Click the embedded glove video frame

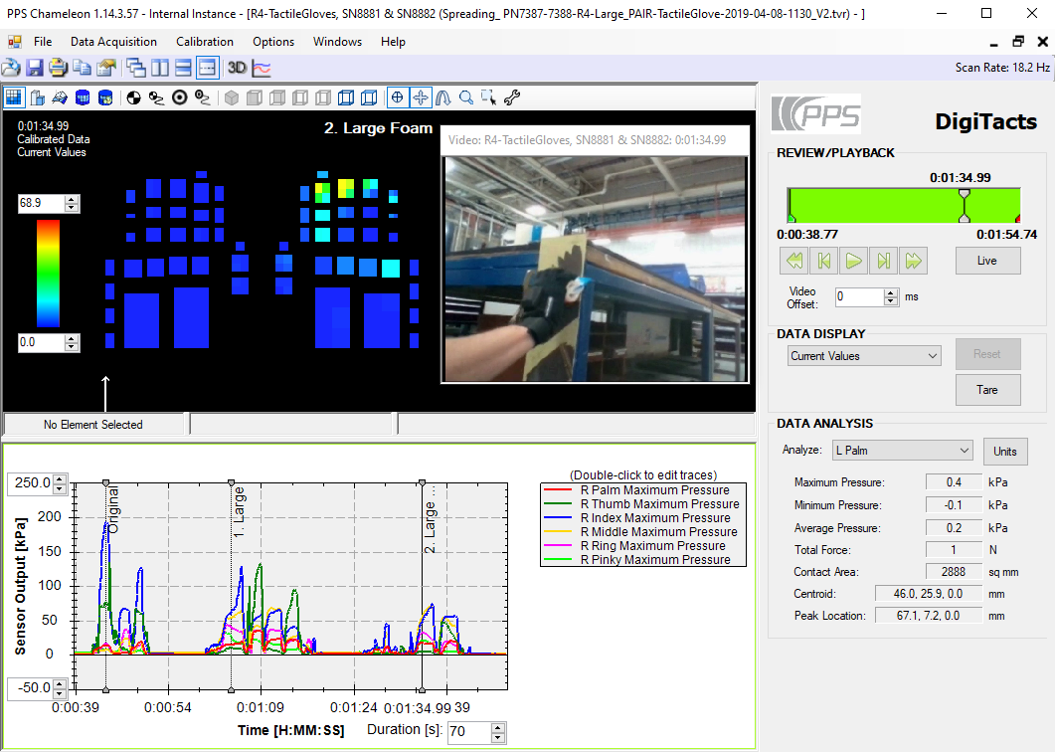tap(595, 270)
